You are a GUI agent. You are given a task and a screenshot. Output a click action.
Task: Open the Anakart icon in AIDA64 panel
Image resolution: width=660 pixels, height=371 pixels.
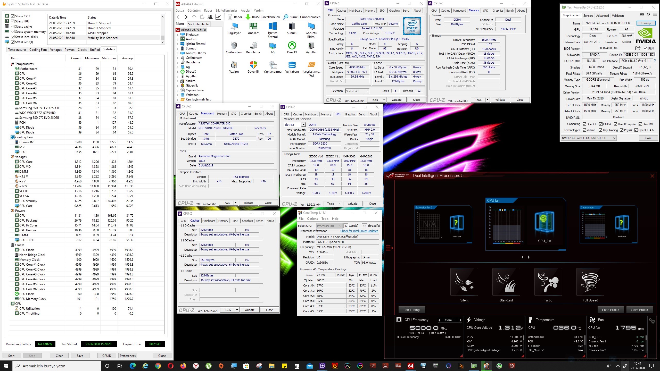[253, 26]
